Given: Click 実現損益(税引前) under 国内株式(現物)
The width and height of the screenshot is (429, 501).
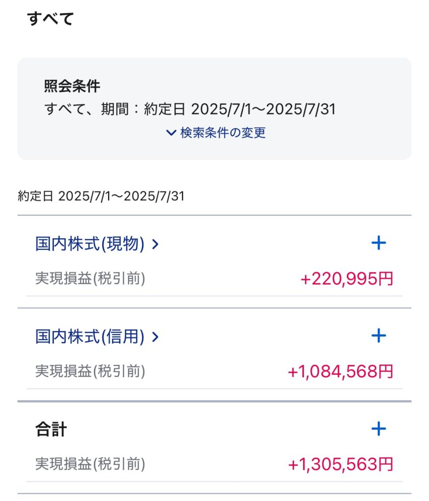Looking at the screenshot, I should coord(90,278).
